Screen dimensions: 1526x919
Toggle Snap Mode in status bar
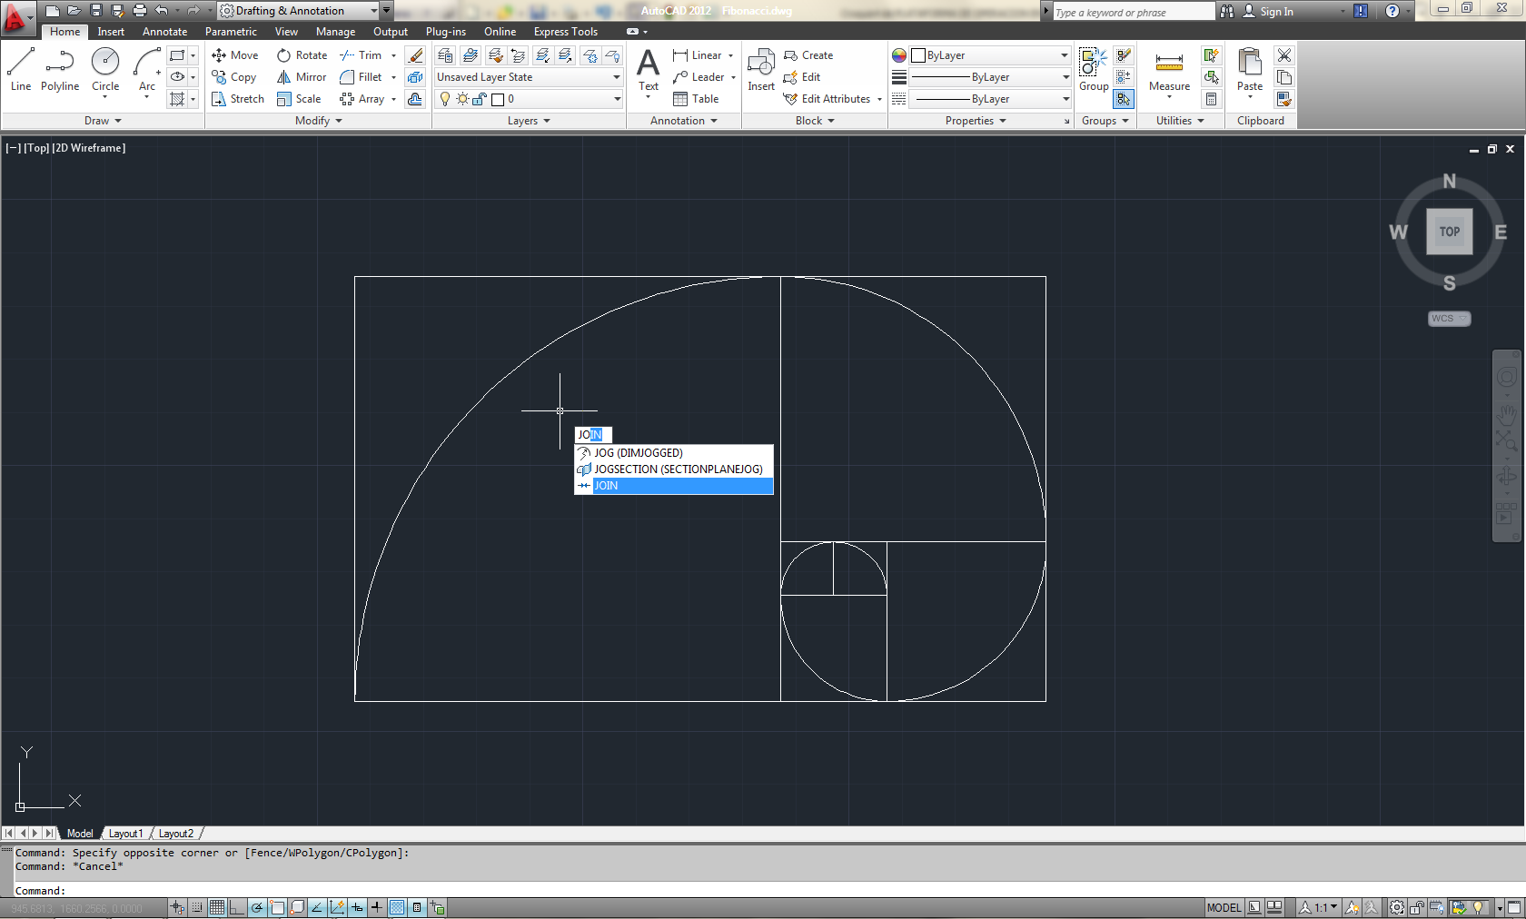tap(197, 907)
